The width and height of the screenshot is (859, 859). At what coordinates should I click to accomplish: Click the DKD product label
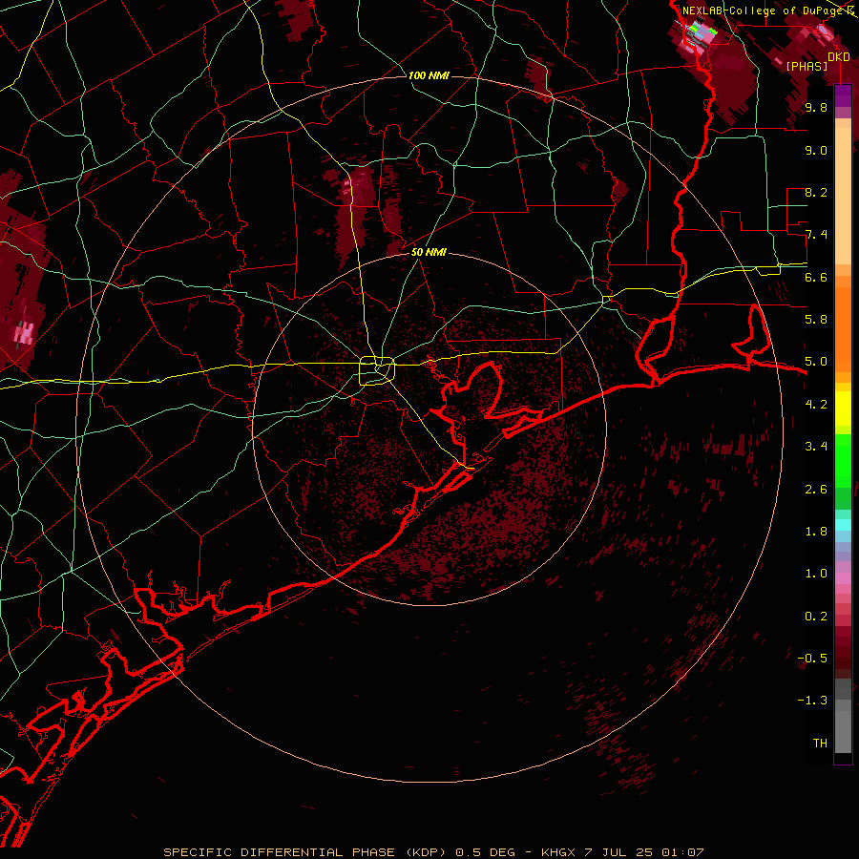point(839,56)
